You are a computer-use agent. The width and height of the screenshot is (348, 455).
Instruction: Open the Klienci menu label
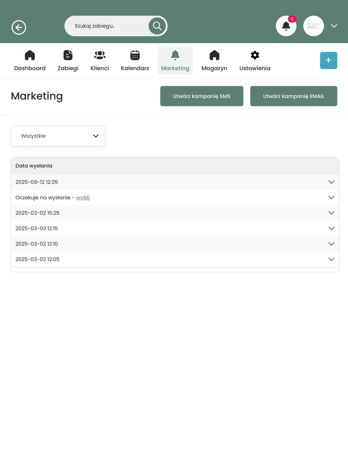(100, 68)
